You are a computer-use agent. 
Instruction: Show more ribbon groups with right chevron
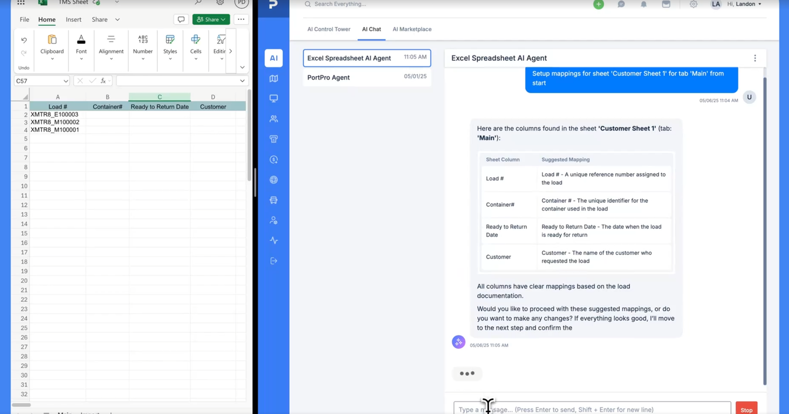230,51
